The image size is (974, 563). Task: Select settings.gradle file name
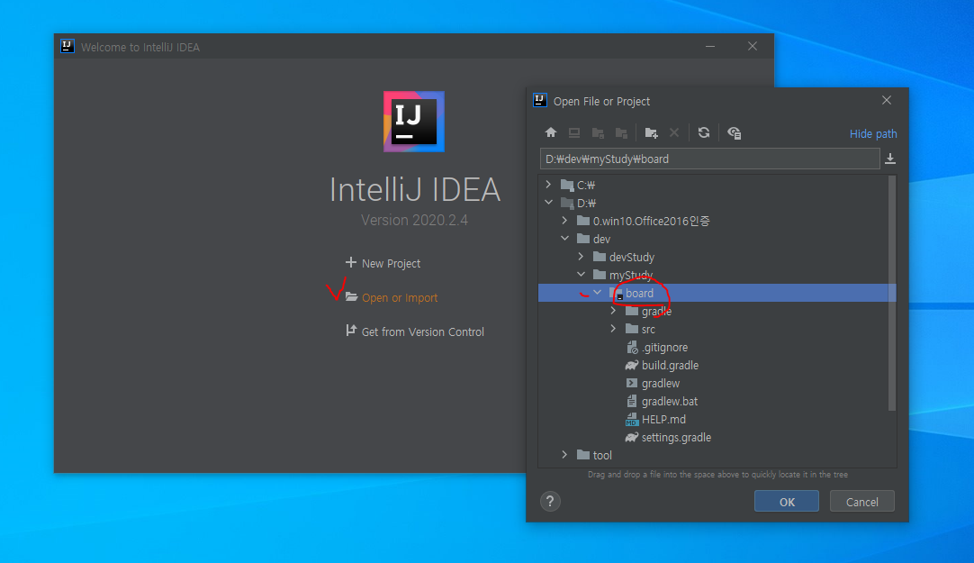tap(676, 438)
